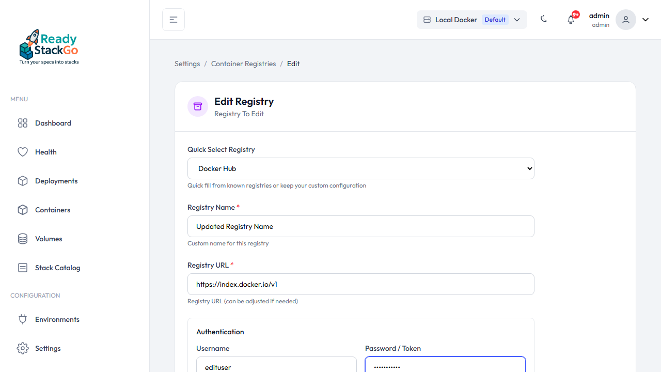661x372 pixels.
Task: Expand the admin profile chevron
Action: (x=646, y=20)
